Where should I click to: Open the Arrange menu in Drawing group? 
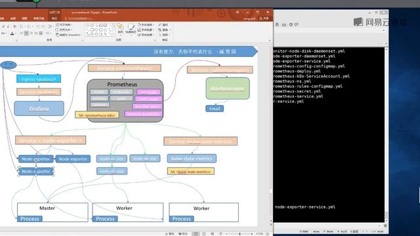(121, 29)
